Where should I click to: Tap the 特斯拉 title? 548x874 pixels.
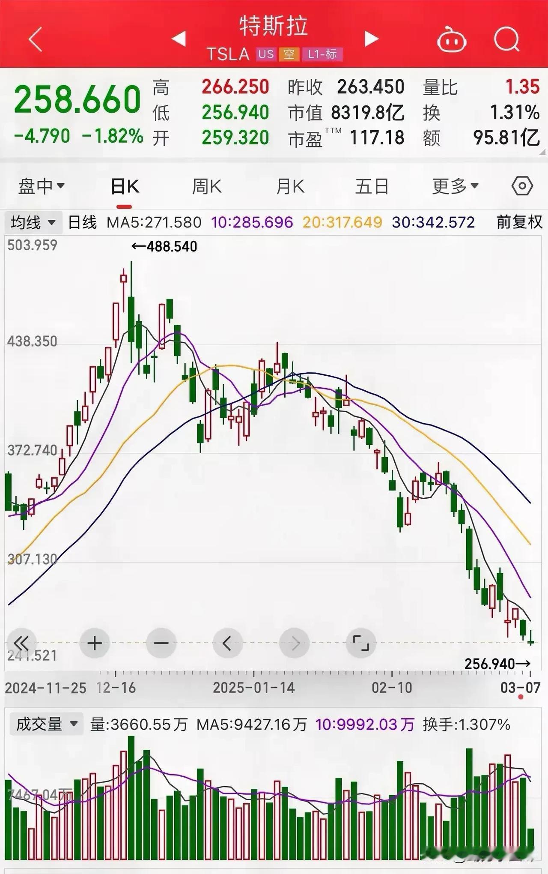pos(274,26)
